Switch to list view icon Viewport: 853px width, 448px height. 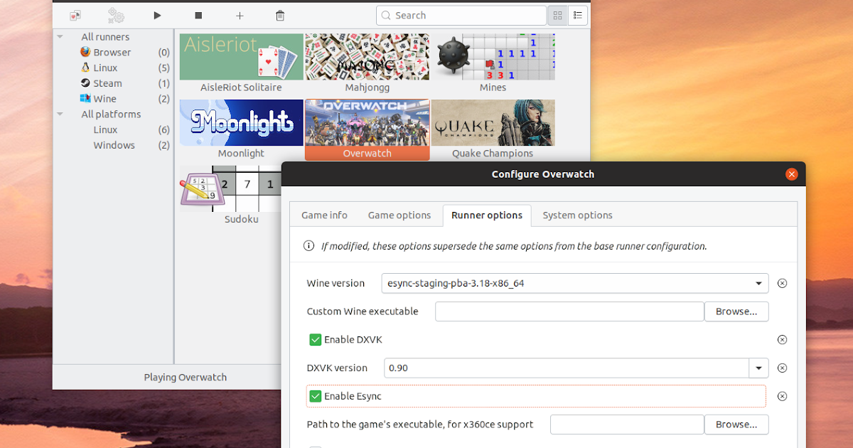pyautogui.click(x=577, y=15)
